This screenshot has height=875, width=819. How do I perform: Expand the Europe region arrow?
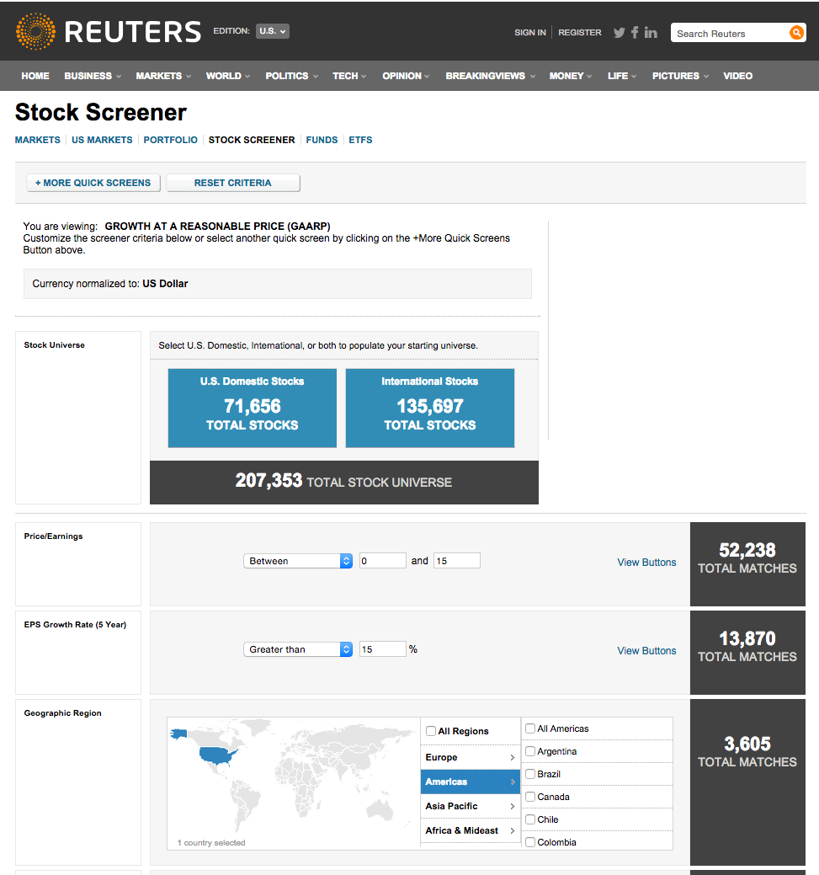512,757
